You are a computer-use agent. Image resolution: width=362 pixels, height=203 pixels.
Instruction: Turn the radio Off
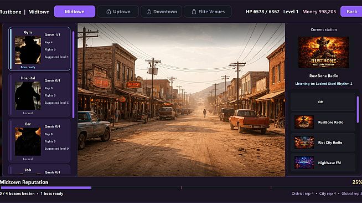tap(323, 102)
